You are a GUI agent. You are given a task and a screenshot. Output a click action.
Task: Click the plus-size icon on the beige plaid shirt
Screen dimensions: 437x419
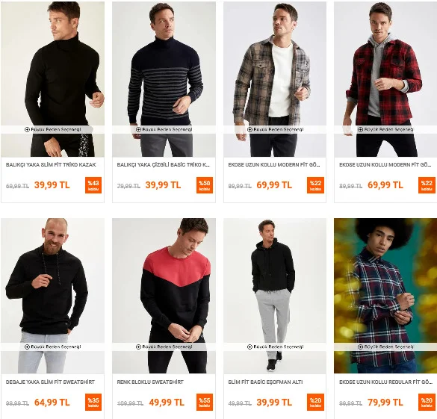(250, 129)
